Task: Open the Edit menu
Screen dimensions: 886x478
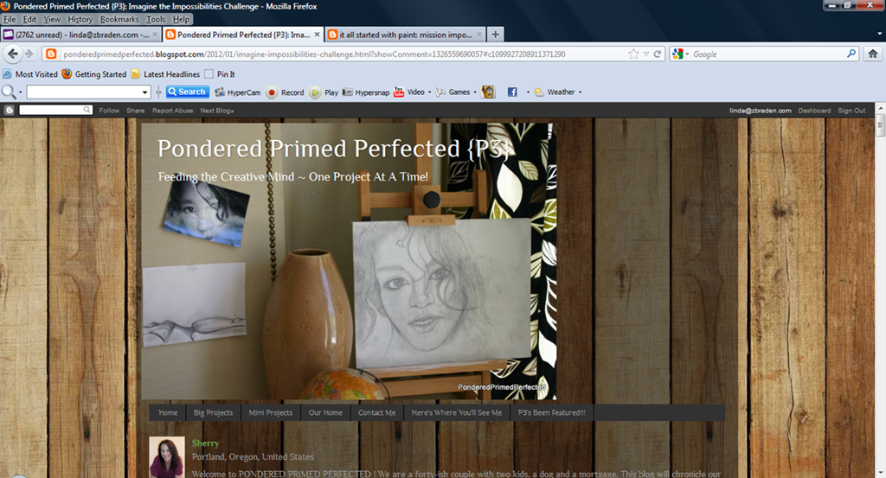Action: [29, 19]
